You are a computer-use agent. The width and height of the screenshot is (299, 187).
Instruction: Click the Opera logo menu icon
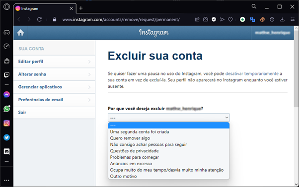(6, 7)
